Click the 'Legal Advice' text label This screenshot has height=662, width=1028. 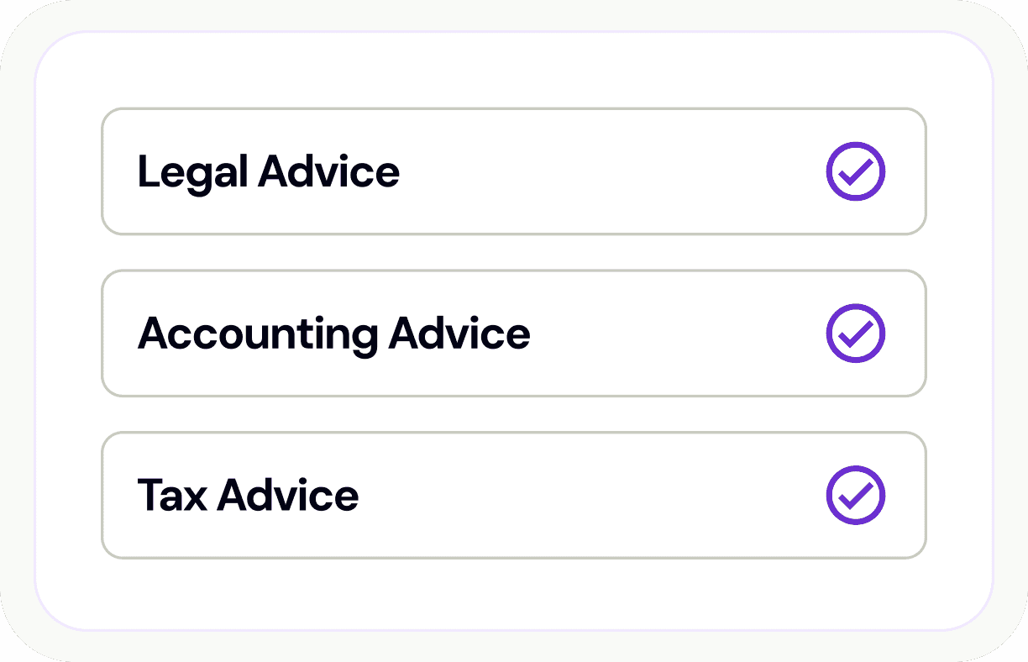(269, 172)
